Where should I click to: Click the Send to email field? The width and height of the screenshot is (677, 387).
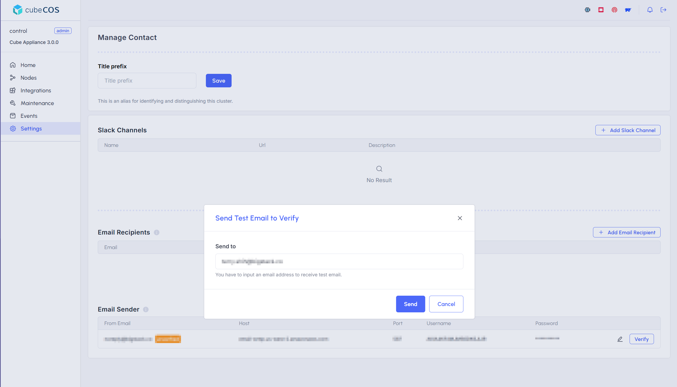pyautogui.click(x=339, y=262)
